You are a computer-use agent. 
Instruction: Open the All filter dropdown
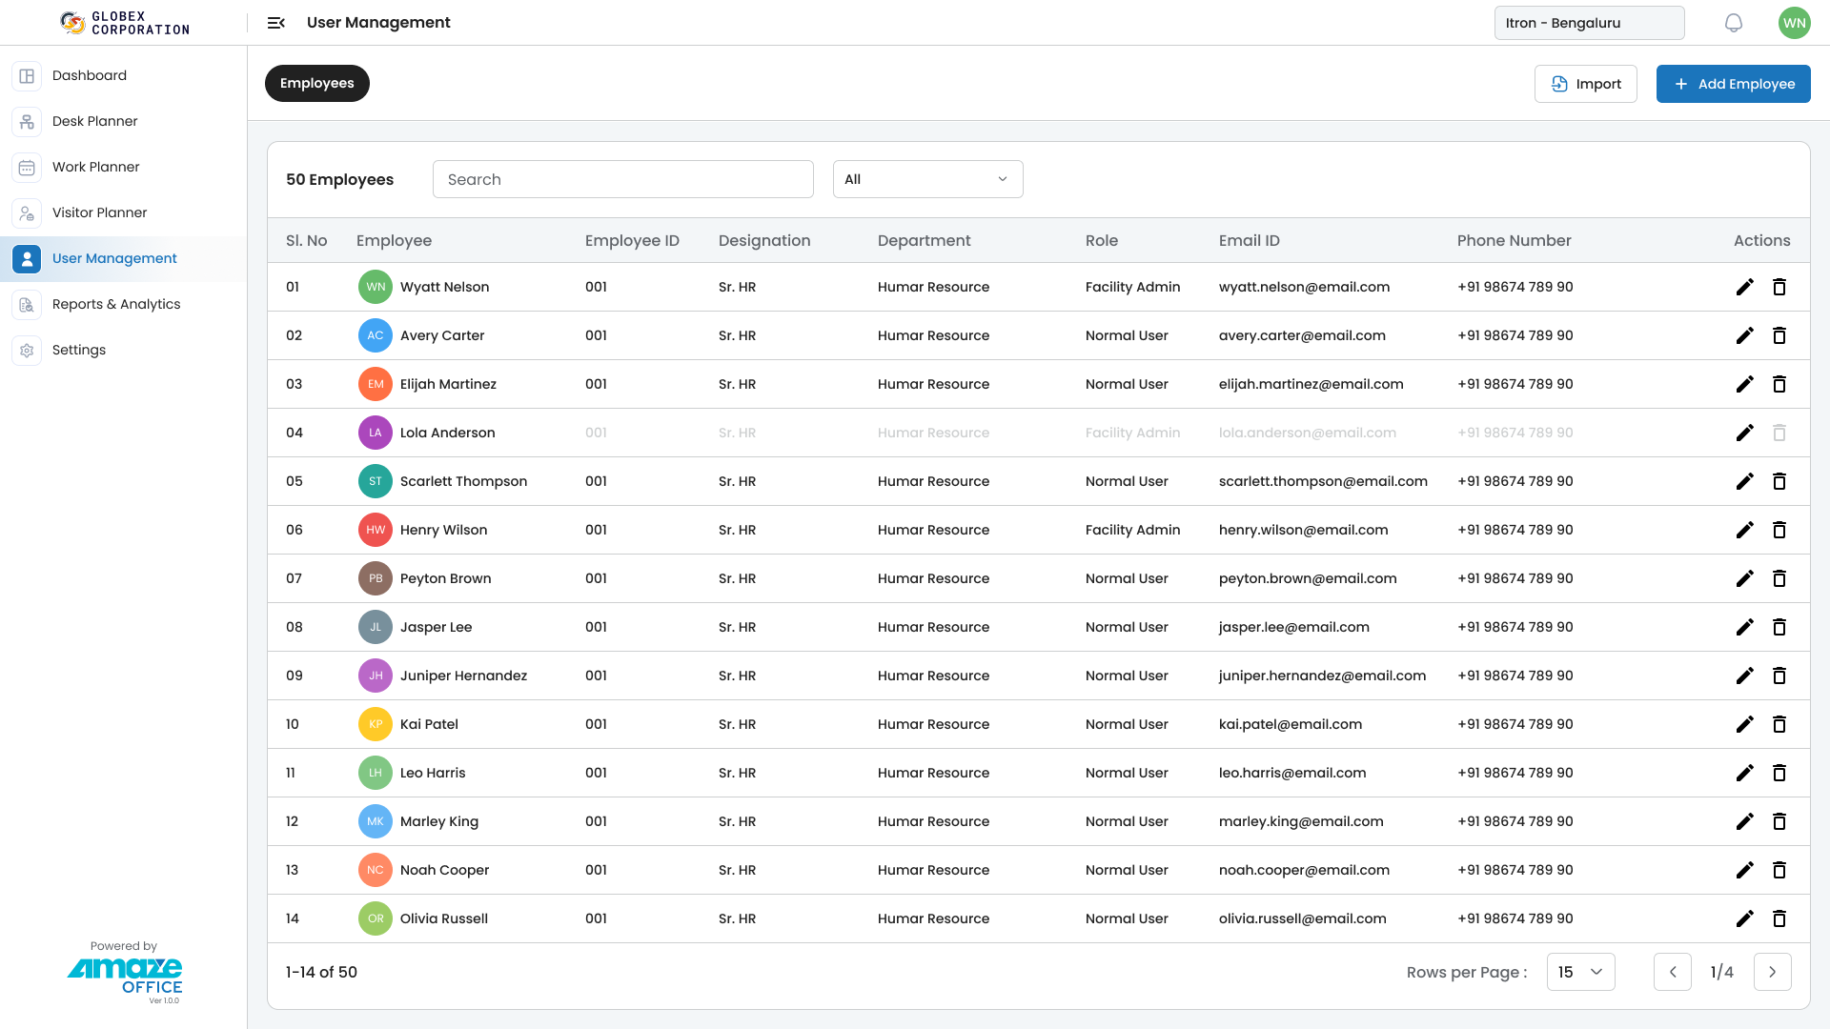pyautogui.click(x=927, y=179)
